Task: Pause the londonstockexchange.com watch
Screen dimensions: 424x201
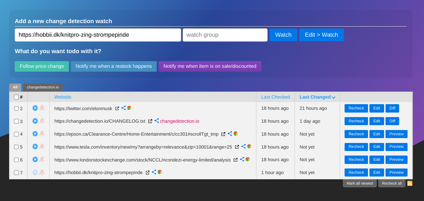Action: tap(35, 159)
